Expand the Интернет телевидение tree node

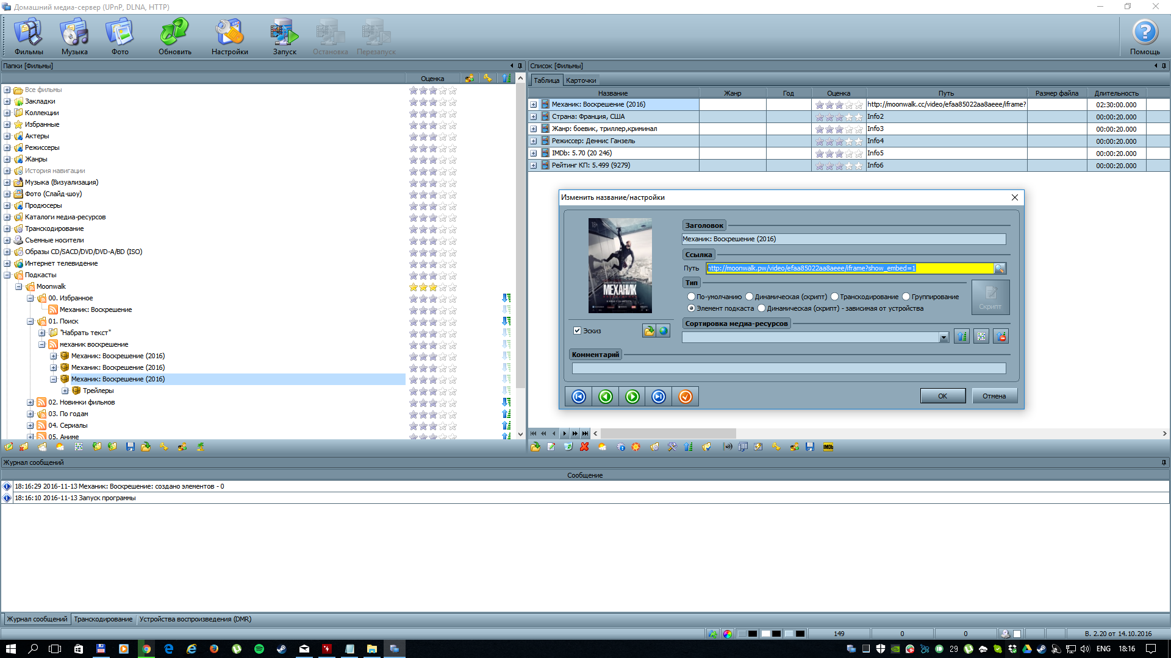point(7,264)
